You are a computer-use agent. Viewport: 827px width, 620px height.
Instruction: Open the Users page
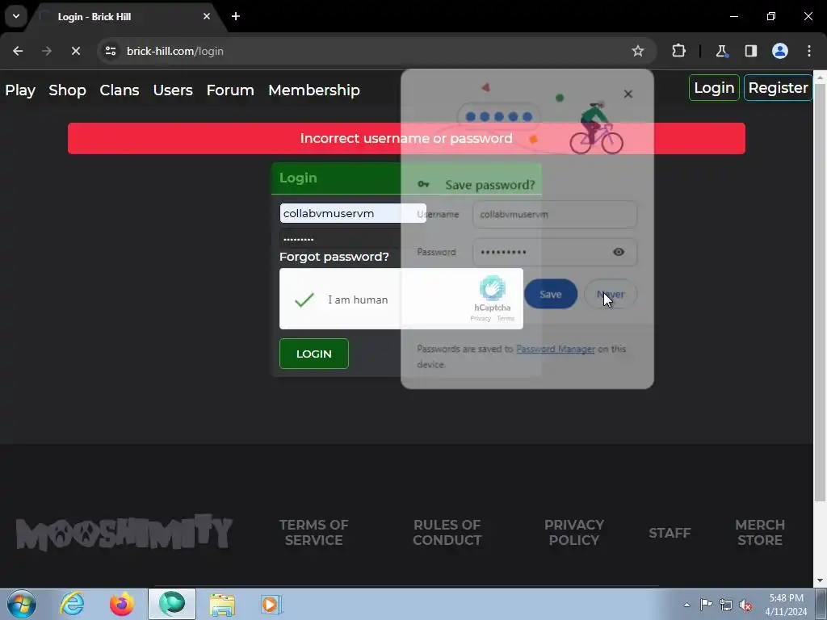(x=173, y=90)
